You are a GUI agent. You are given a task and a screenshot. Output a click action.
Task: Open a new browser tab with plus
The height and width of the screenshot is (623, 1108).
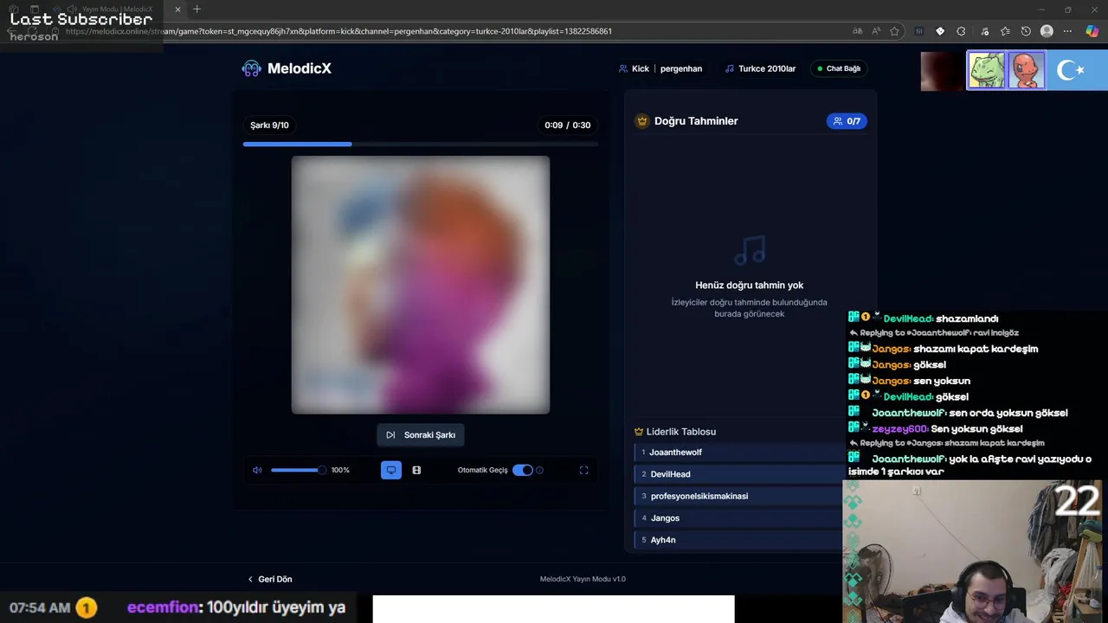pos(196,10)
